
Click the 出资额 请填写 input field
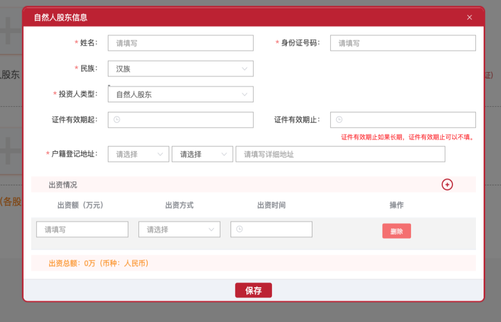point(82,230)
